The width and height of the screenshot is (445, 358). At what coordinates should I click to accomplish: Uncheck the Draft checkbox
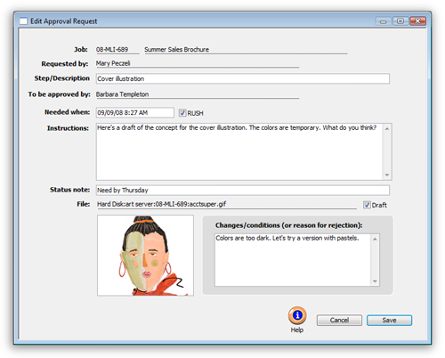click(x=367, y=205)
